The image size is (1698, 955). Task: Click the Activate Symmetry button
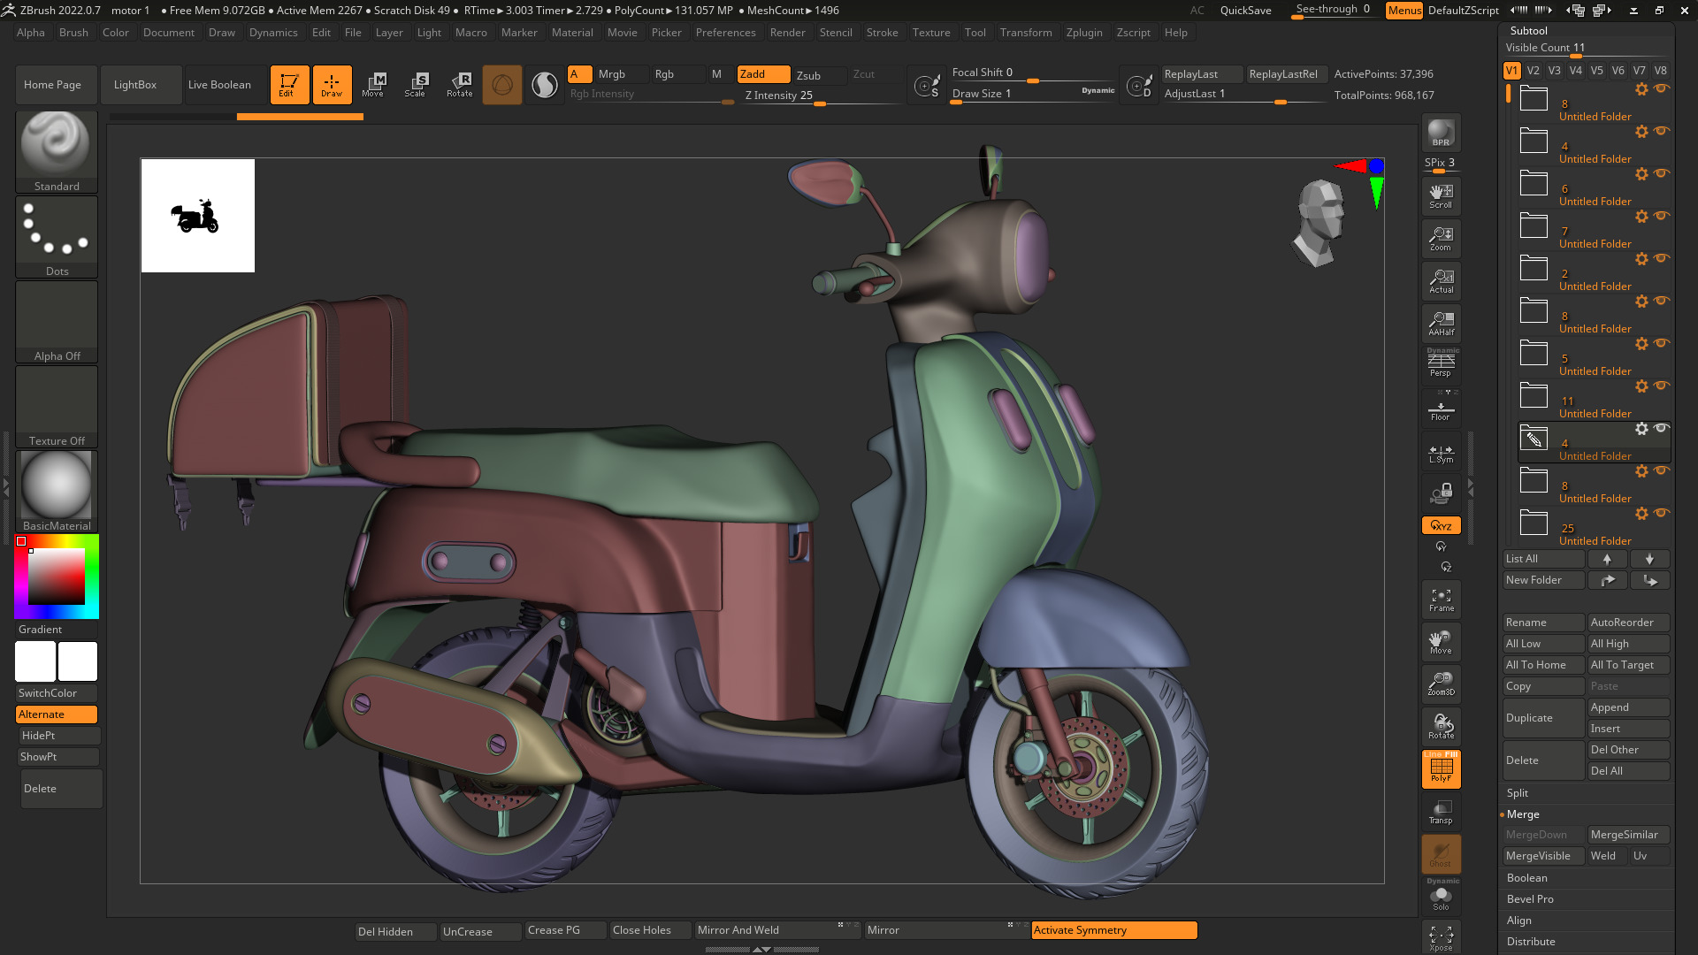(x=1114, y=930)
